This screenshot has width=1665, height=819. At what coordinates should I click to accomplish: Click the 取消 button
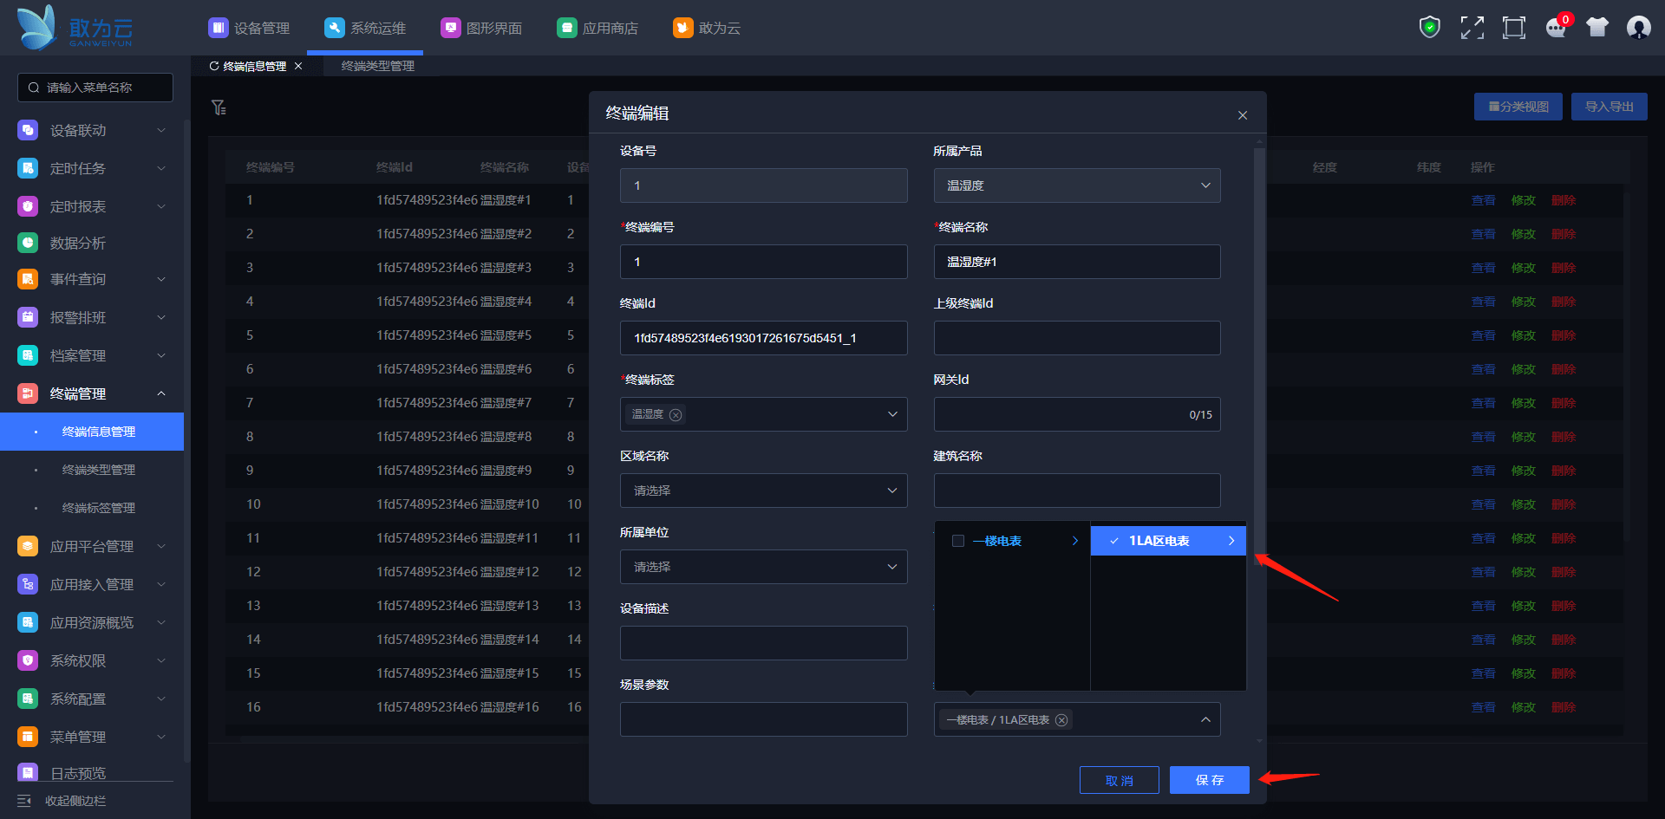pyautogui.click(x=1119, y=780)
